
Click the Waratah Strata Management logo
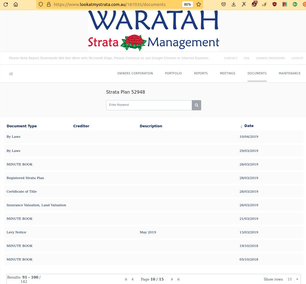pos(154,31)
